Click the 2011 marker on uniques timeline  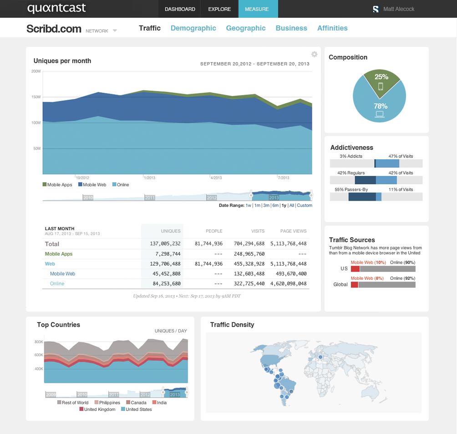[x=150, y=198]
